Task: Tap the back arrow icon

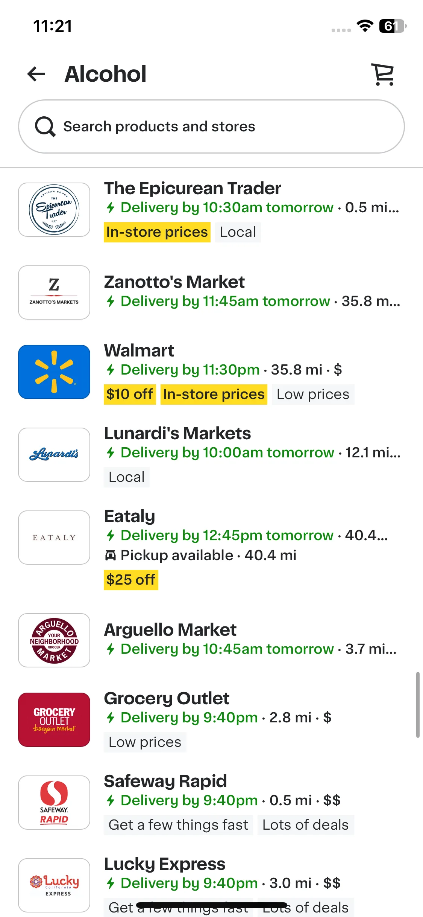Action: coord(36,74)
